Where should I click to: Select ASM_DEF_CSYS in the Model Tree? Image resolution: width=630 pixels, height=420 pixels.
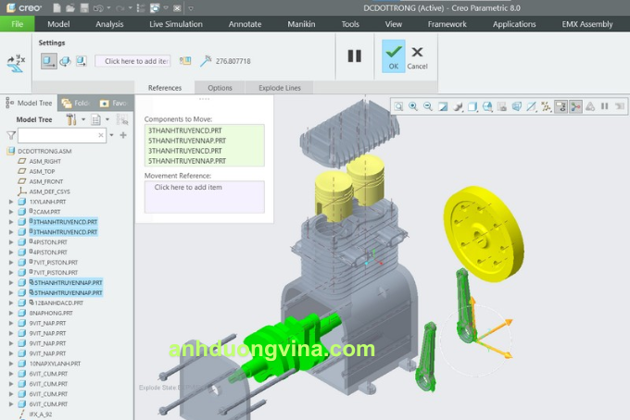point(50,191)
